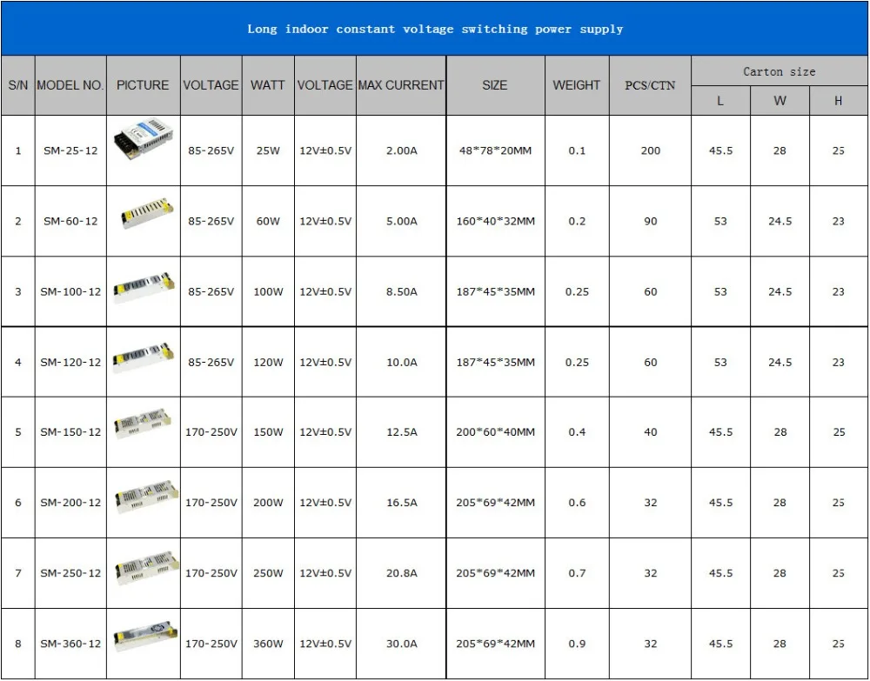This screenshot has width=870, height=681.
Task: Click the '25W' watt cell
Action: (268, 150)
